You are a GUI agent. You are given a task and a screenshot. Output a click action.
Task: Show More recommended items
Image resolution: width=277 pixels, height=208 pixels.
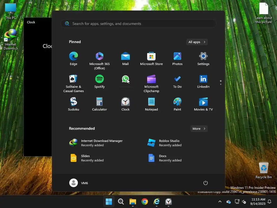pyautogui.click(x=199, y=129)
